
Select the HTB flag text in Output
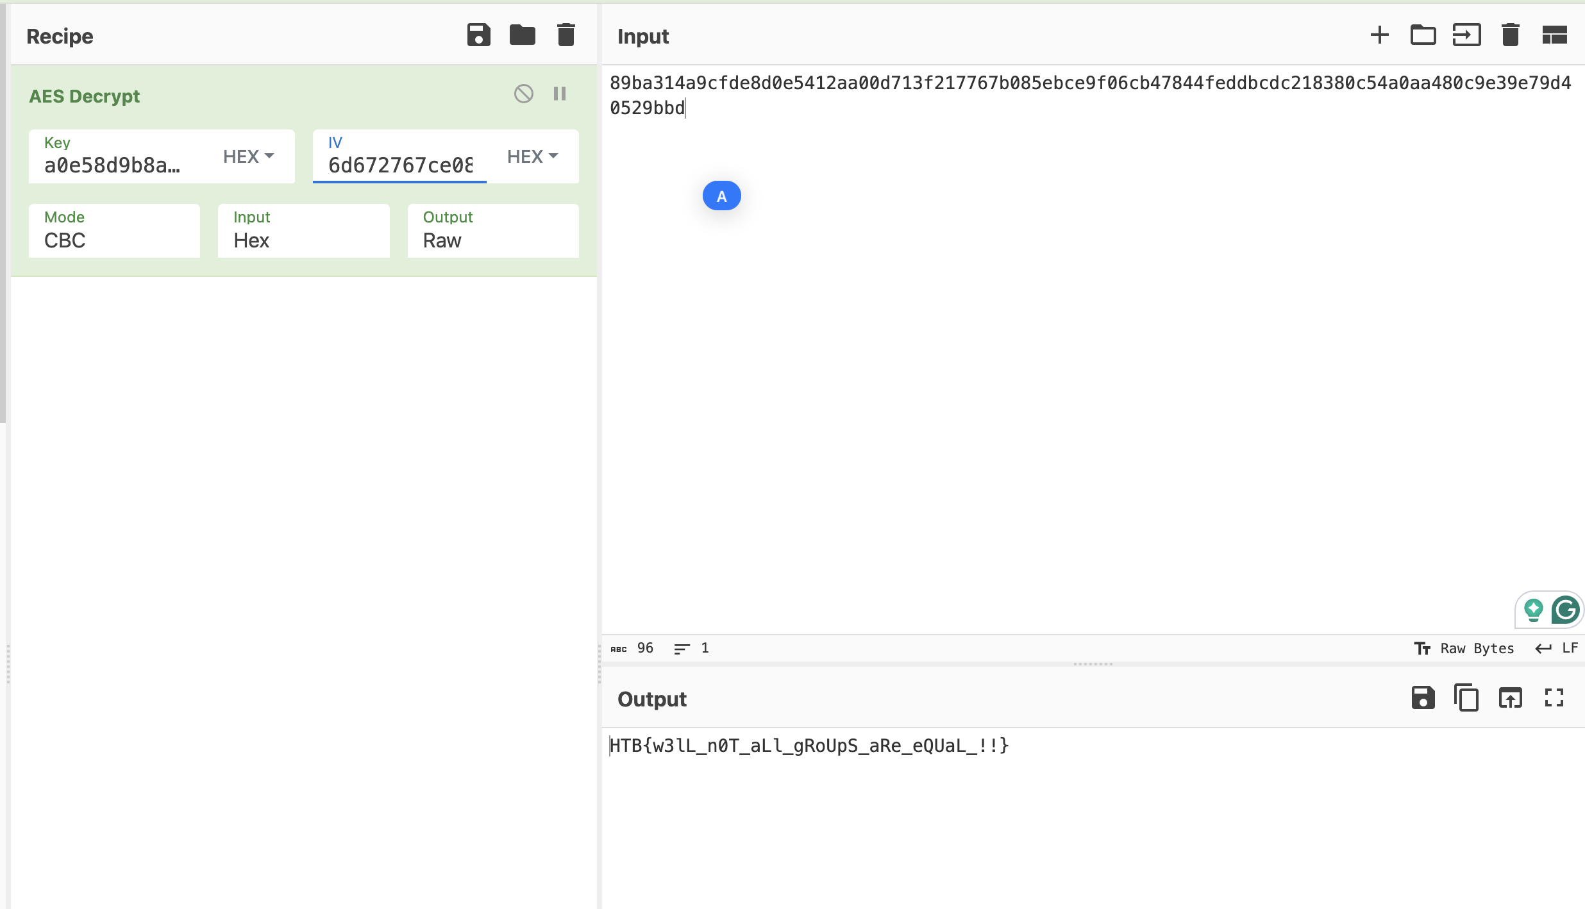[809, 746]
